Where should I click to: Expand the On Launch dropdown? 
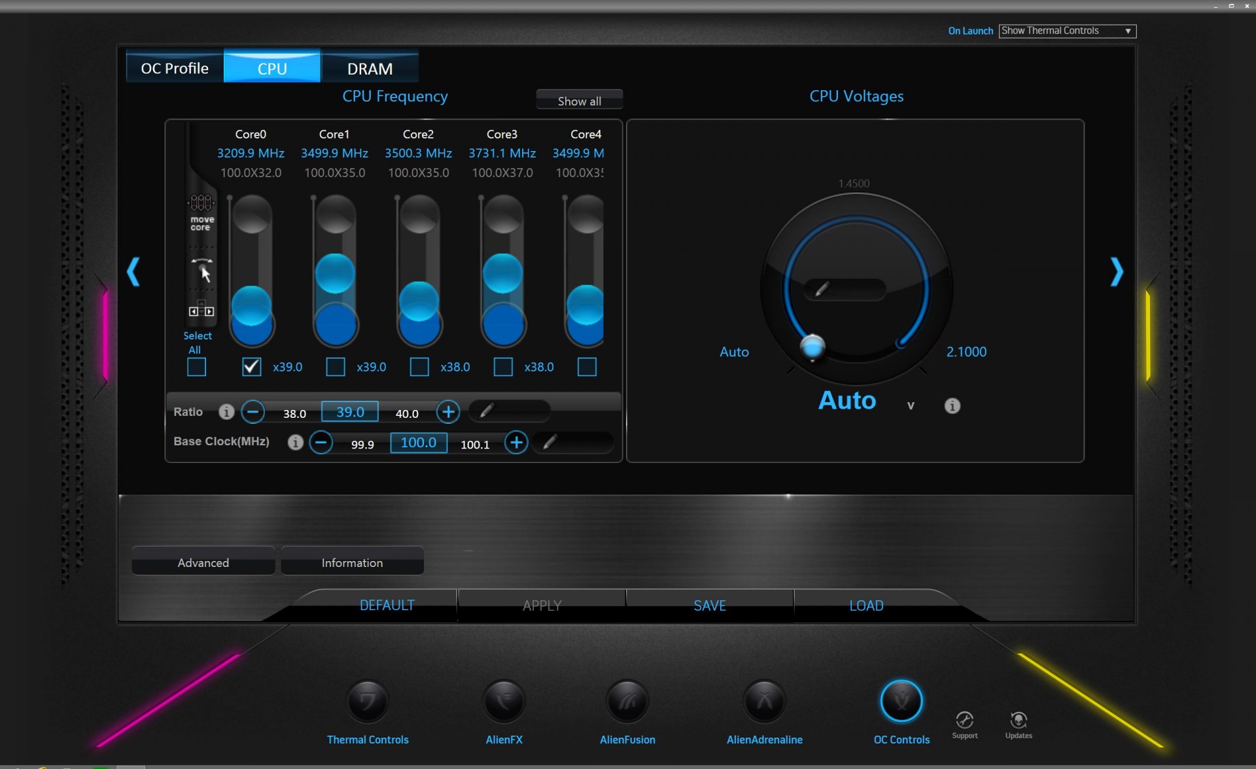coord(1127,31)
